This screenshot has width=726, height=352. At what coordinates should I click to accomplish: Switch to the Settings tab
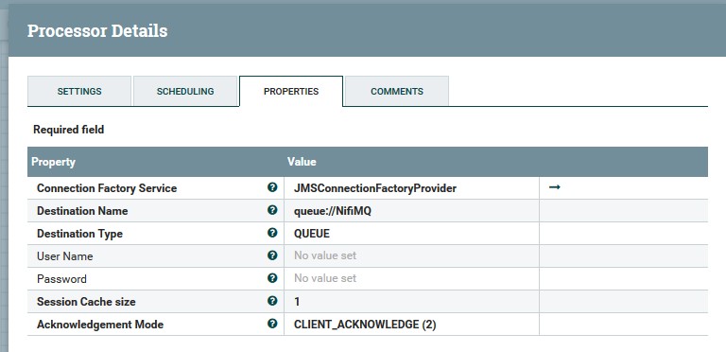coord(79,91)
